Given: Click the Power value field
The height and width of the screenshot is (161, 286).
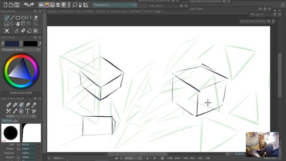Looking at the screenshot, I should click(x=28, y=149).
